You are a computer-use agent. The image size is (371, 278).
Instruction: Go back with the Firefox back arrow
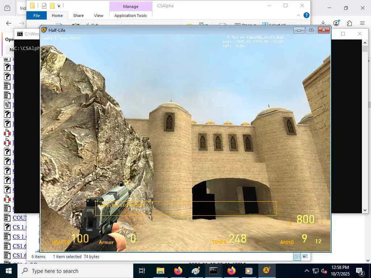(x=9, y=23)
